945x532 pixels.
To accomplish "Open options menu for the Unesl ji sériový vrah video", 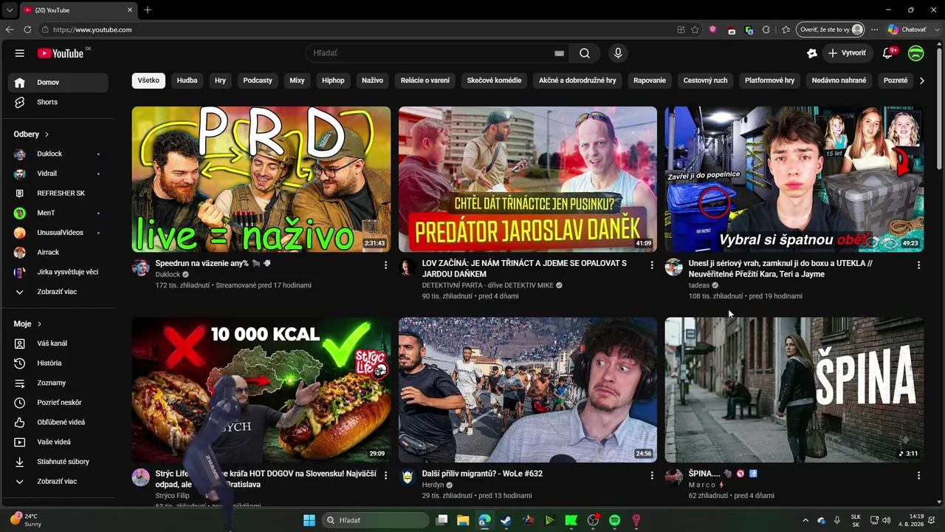I will click(x=918, y=265).
